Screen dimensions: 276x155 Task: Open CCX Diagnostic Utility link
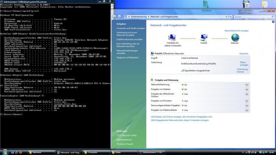[126, 135]
